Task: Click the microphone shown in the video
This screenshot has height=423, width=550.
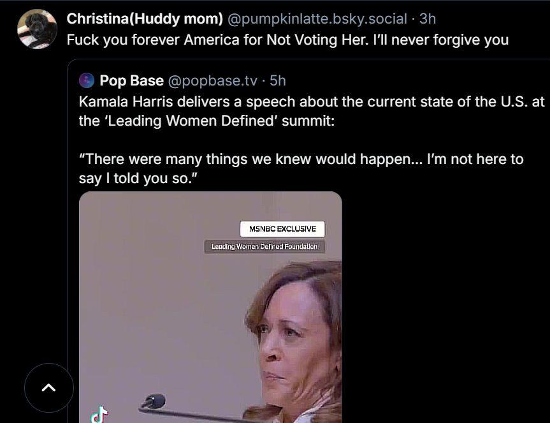Action: click(x=154, y=401)
